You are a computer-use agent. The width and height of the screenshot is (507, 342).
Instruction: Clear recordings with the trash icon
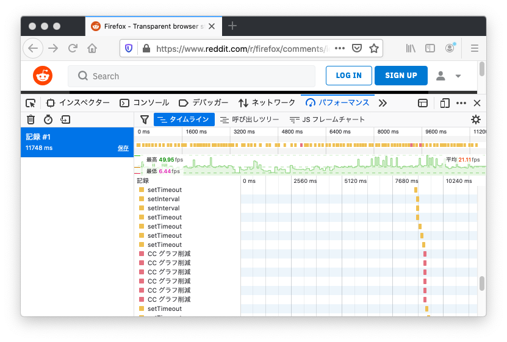pos(31,119)
